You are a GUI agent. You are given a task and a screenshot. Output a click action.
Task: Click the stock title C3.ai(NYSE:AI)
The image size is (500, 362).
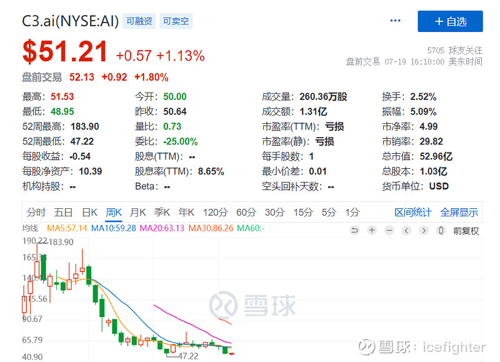click(71, 21)
